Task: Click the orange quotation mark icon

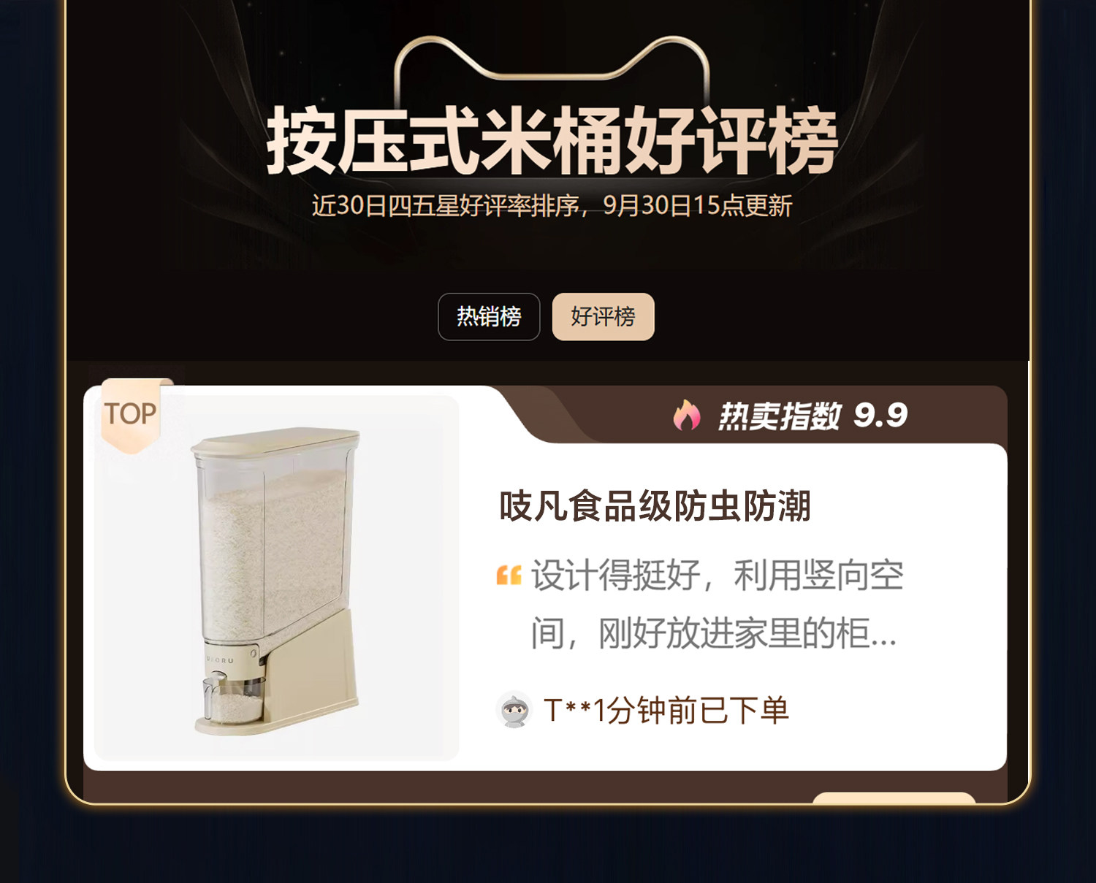Action: point(509,576)
